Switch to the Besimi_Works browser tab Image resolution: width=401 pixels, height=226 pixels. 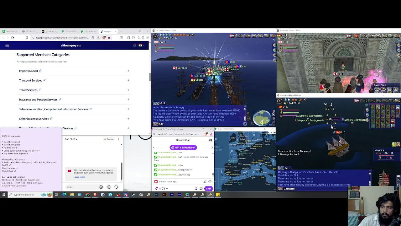pos(11,31)
